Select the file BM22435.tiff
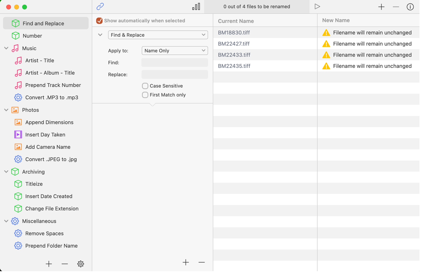Screen dimensions: 421x272 coord(234,66)
